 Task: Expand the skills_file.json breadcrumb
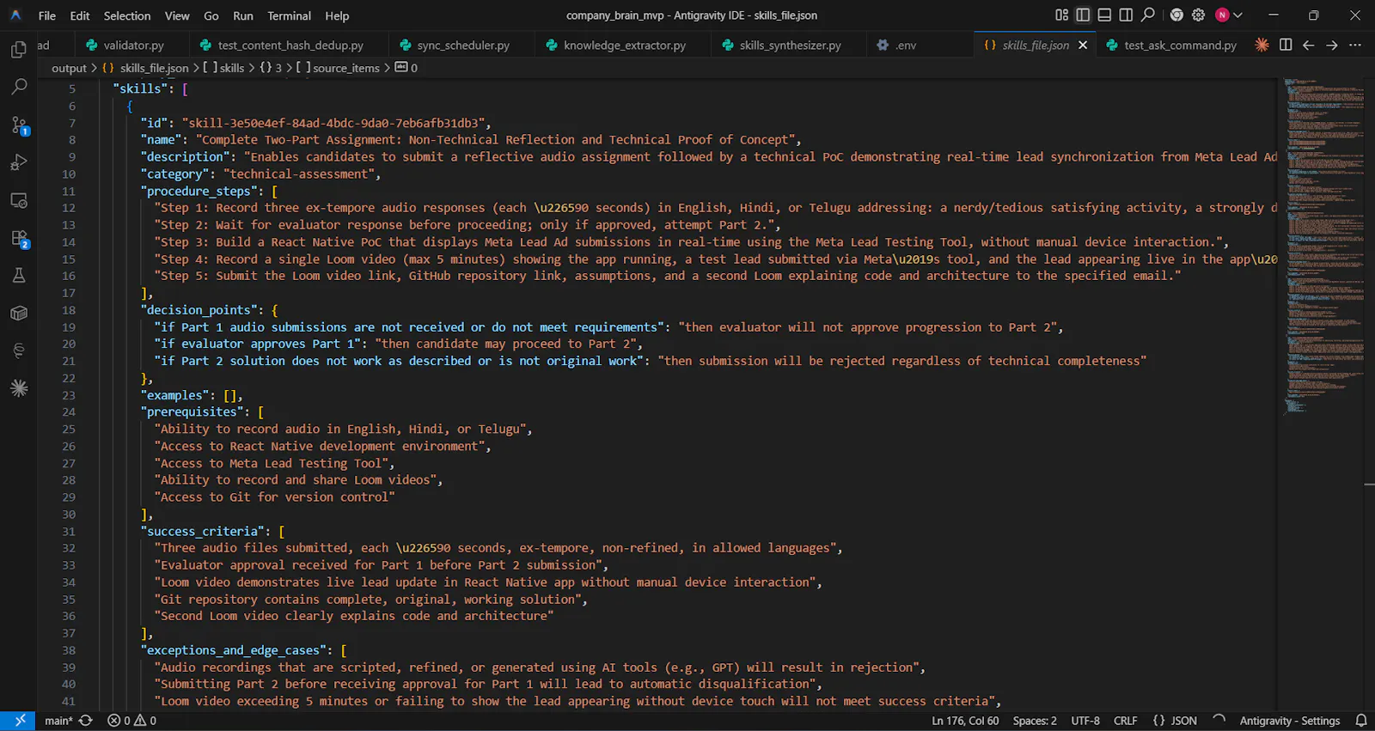coord(145,68)
